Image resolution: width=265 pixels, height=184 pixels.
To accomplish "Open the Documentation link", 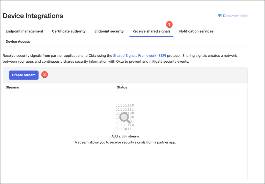I will pos(235,16).
